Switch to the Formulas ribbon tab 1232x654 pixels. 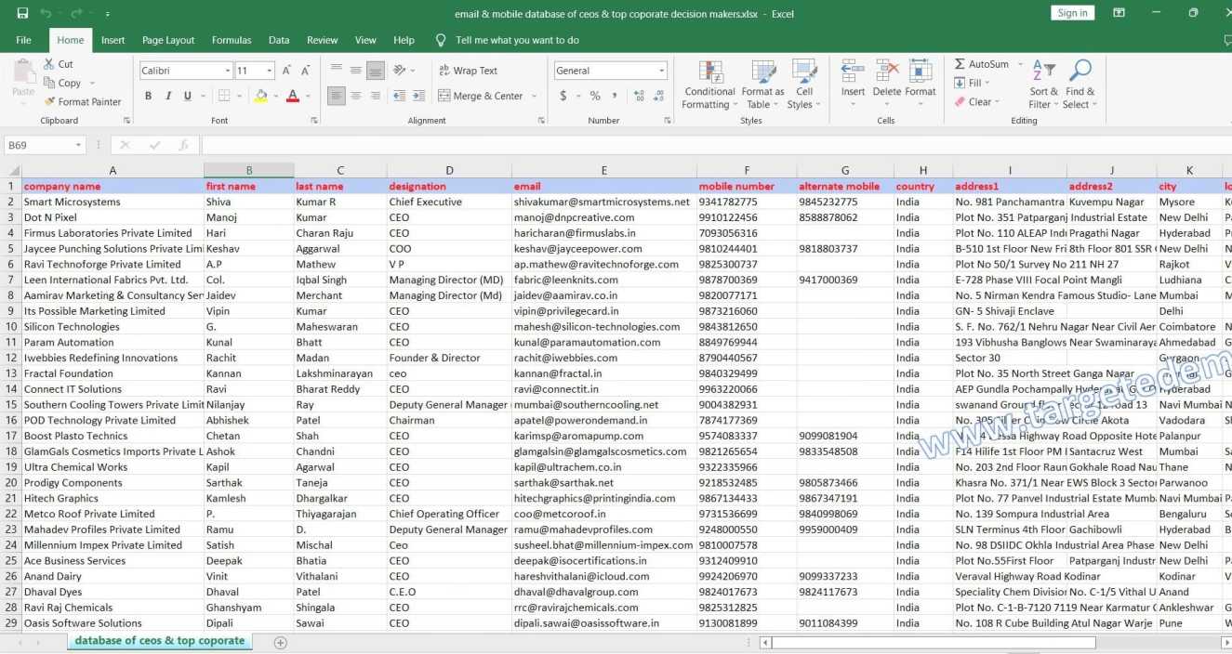click(232, 40)
